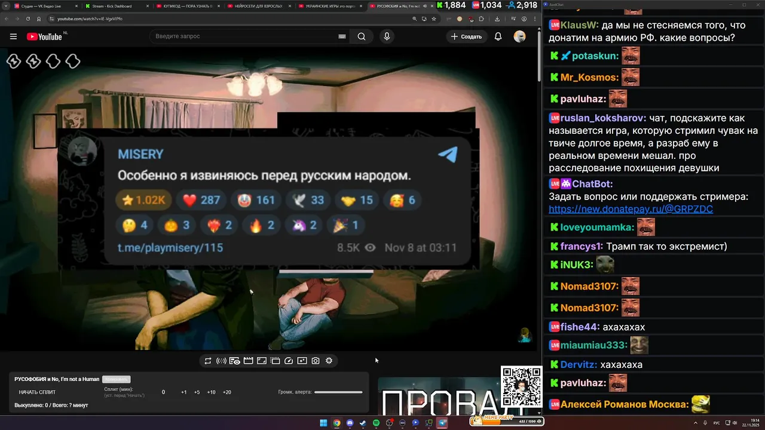Click the QR code overlay image
This screenshot has width=765, height=430.
(x=521, y=387)
